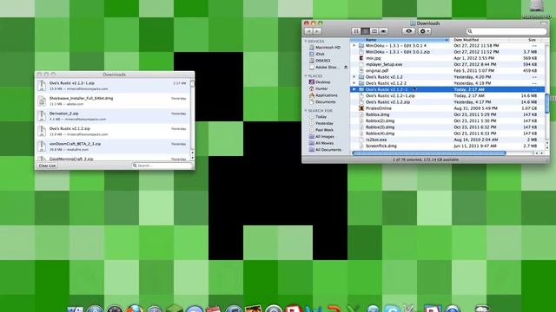Screen dimensions: 556x312
Task: Expand the Ovo's Rustic v2.1.2 folder
Action: [354, 77]
